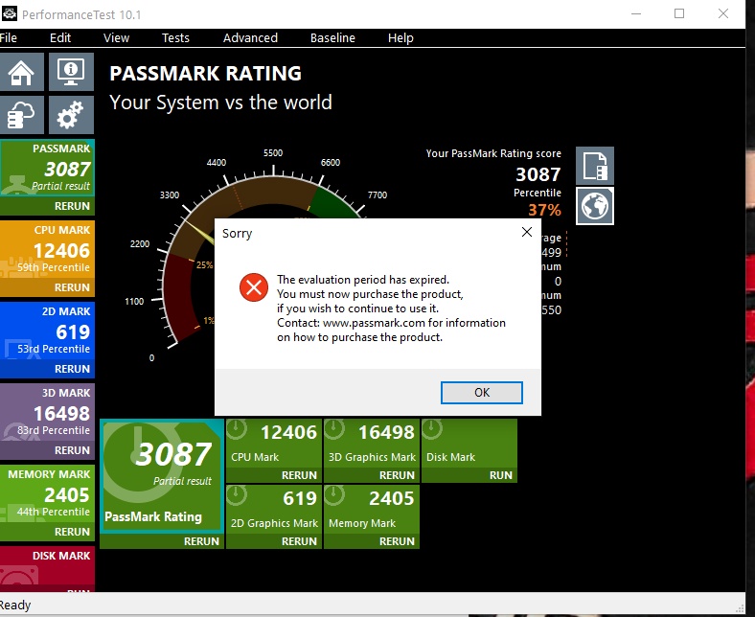
Task: Click the 2D Graphics Mark 619 tile
Action: point(273,510)
